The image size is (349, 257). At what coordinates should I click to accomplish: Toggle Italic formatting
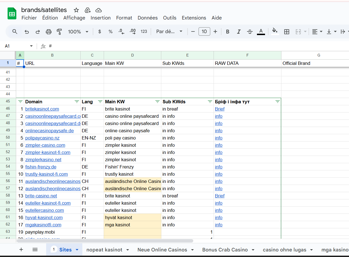[x=239, y=32]
